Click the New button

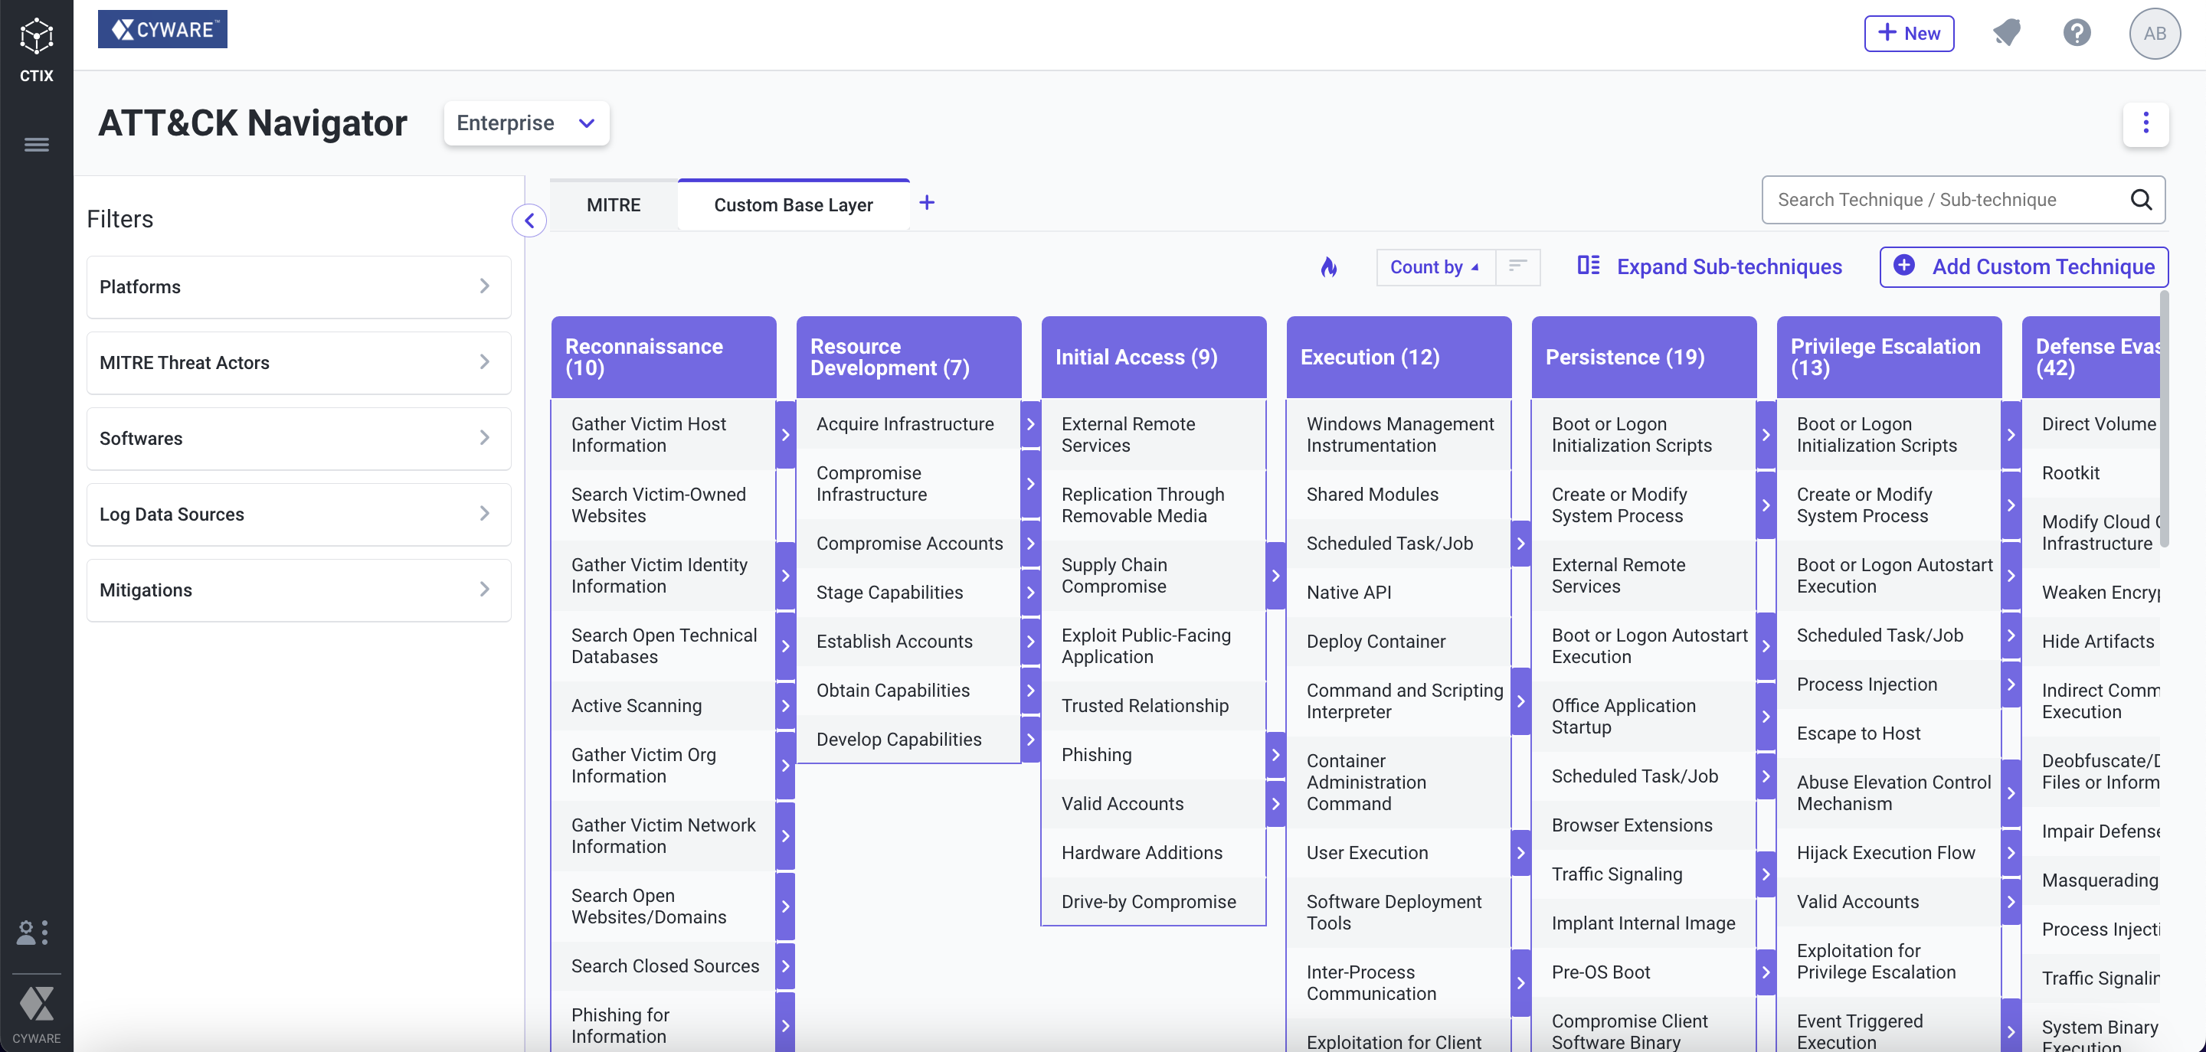coord(1909,34)
